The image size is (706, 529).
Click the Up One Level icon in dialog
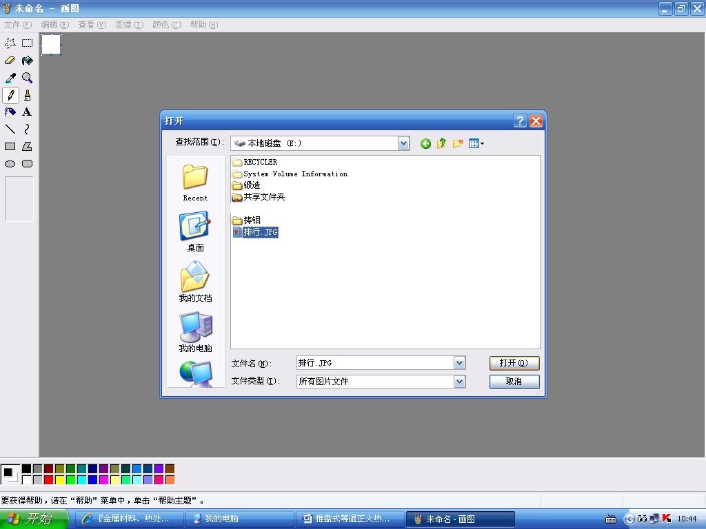(x=441, y=143)
